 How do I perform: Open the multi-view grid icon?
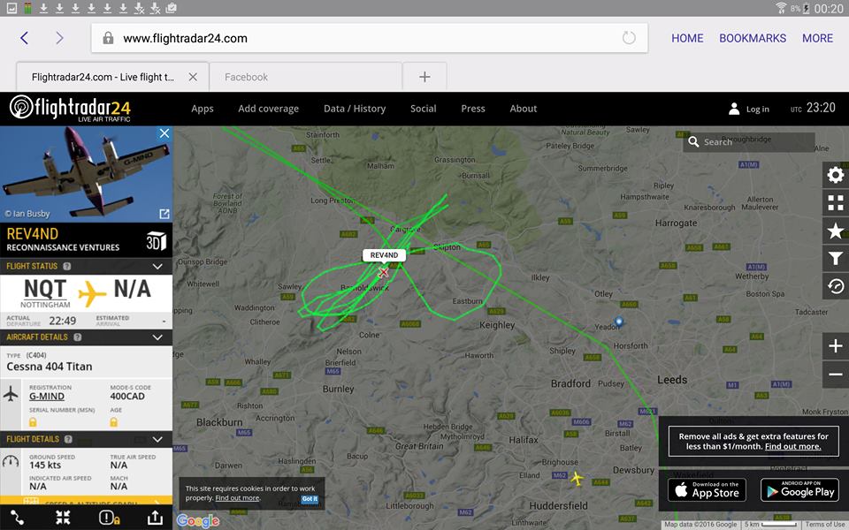[835, 203]
